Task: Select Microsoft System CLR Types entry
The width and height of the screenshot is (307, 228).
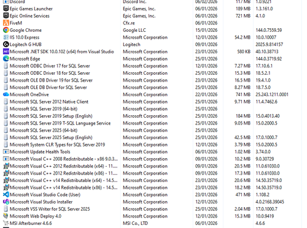Action: pos(57,145)
